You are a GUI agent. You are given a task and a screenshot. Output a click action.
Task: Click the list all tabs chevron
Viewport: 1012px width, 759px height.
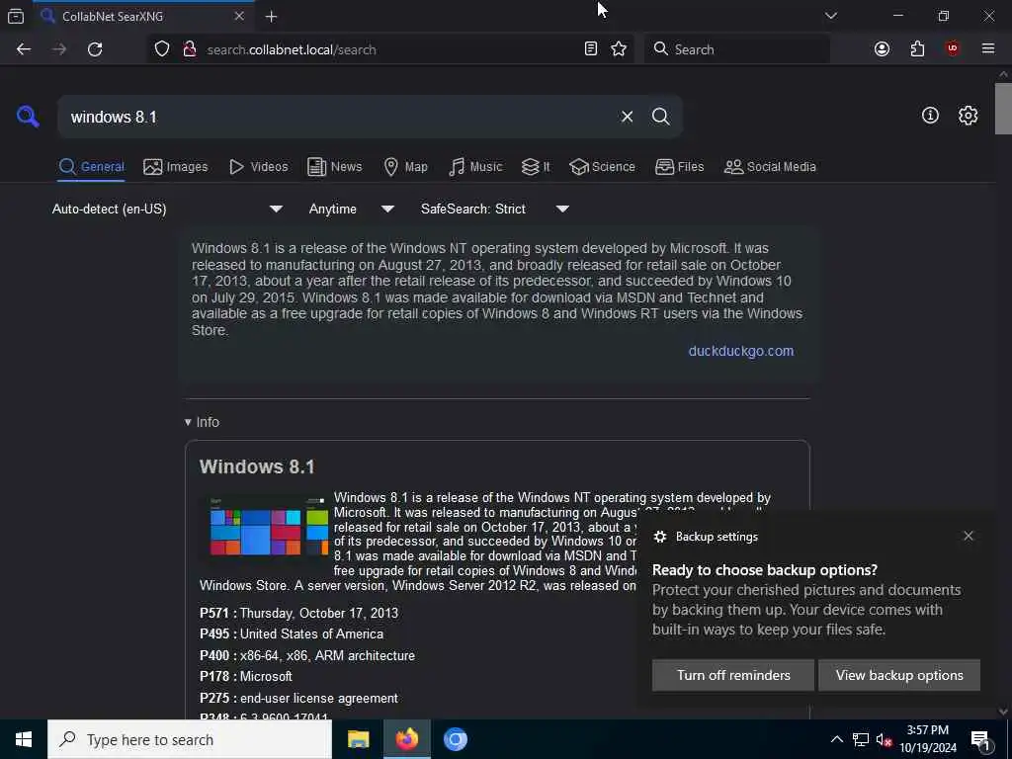(831, 16)
